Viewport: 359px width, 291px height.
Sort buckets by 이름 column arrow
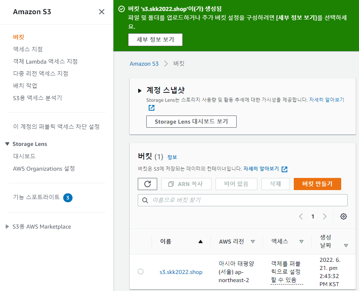(201, 242)
